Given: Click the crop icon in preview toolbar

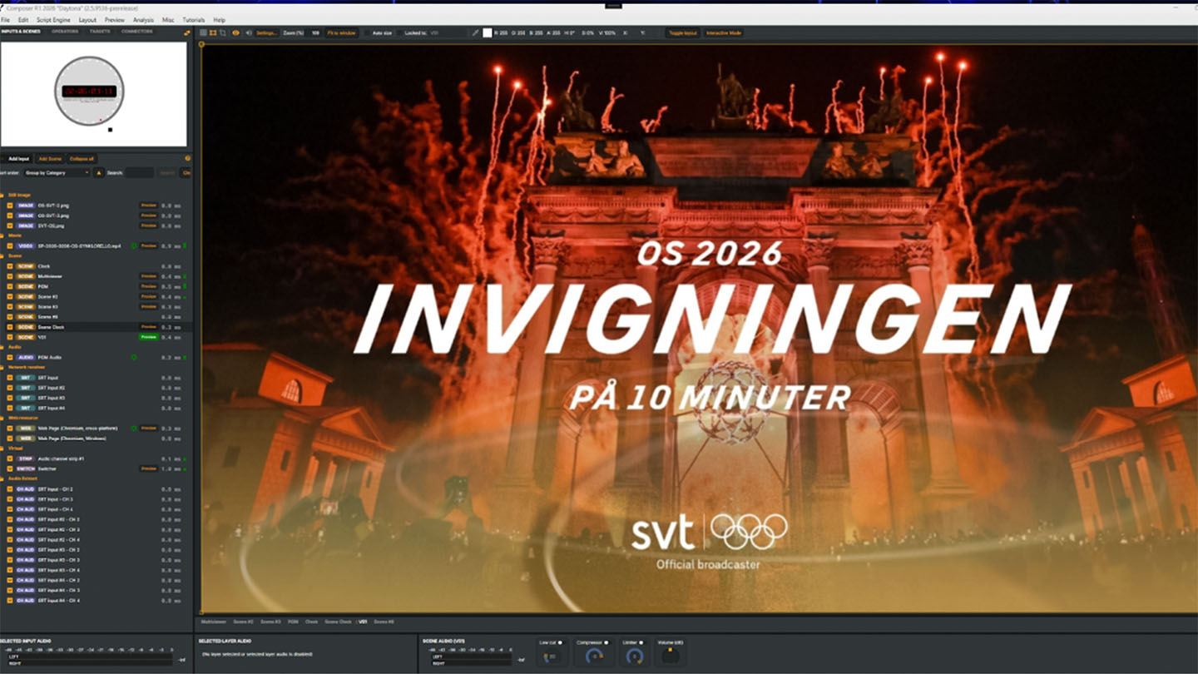Looking at the screenshot, I should pyautogui.click(x=224, y=33).
